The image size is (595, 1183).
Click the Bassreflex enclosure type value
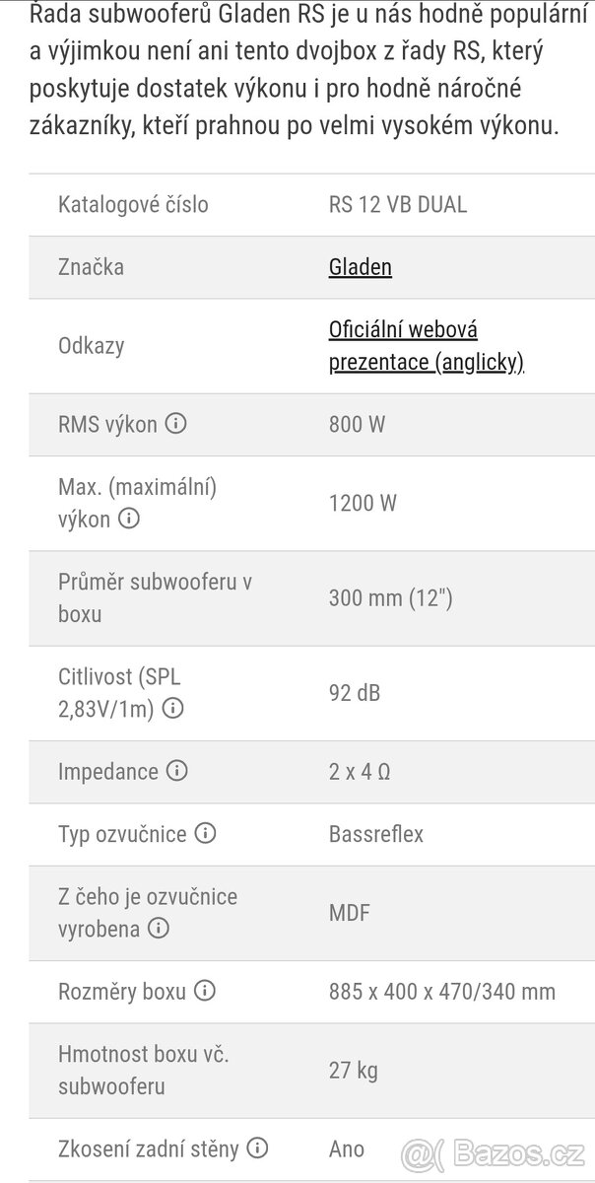376,834
